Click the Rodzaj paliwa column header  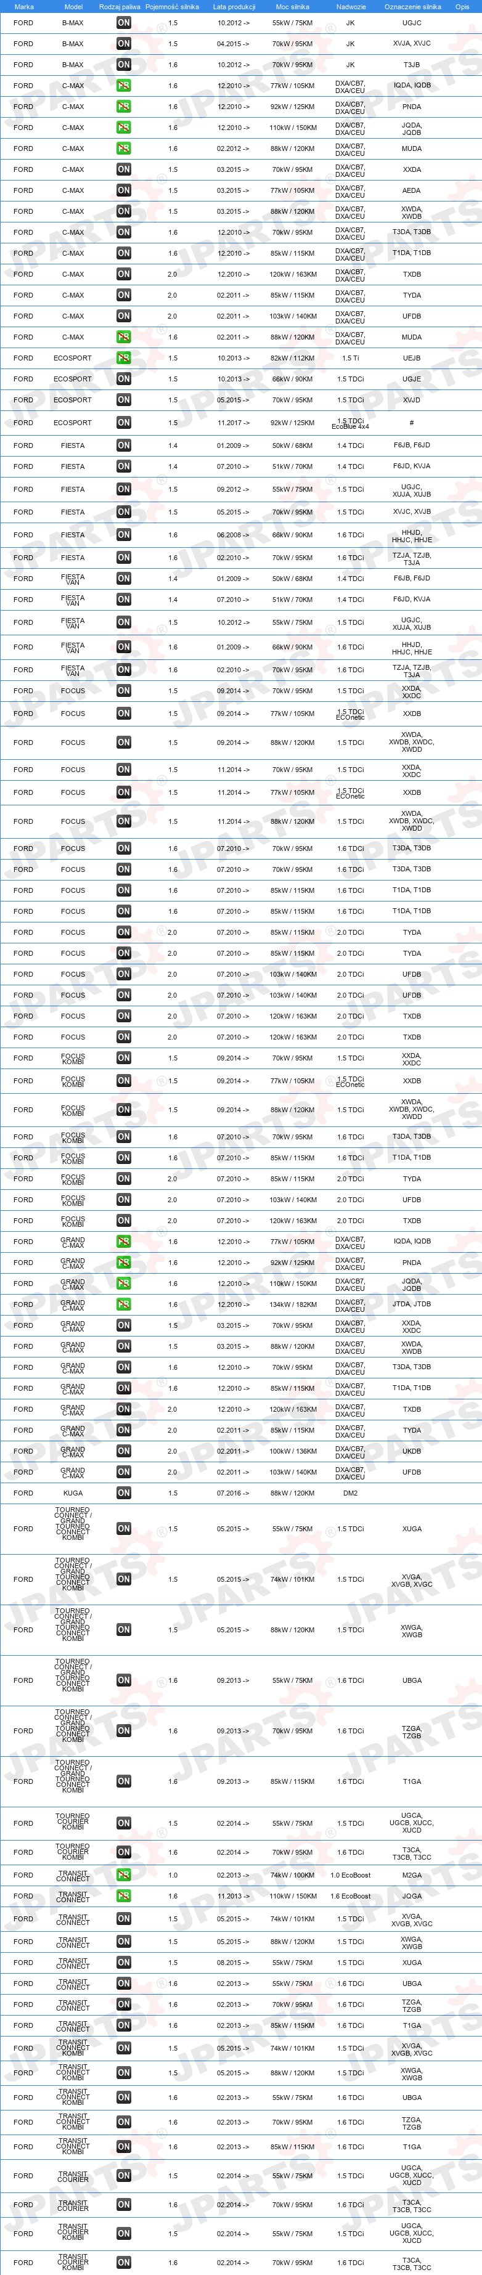[119, 6]
